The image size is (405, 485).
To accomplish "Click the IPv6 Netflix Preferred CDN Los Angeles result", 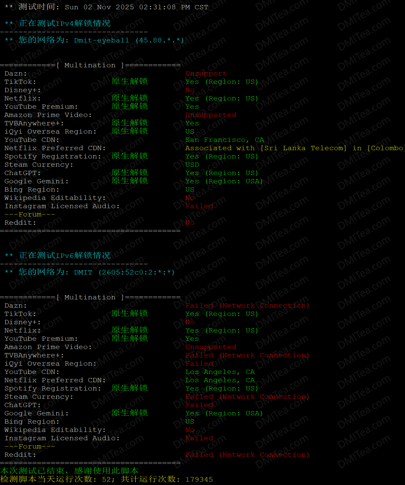I will point(220,380).
